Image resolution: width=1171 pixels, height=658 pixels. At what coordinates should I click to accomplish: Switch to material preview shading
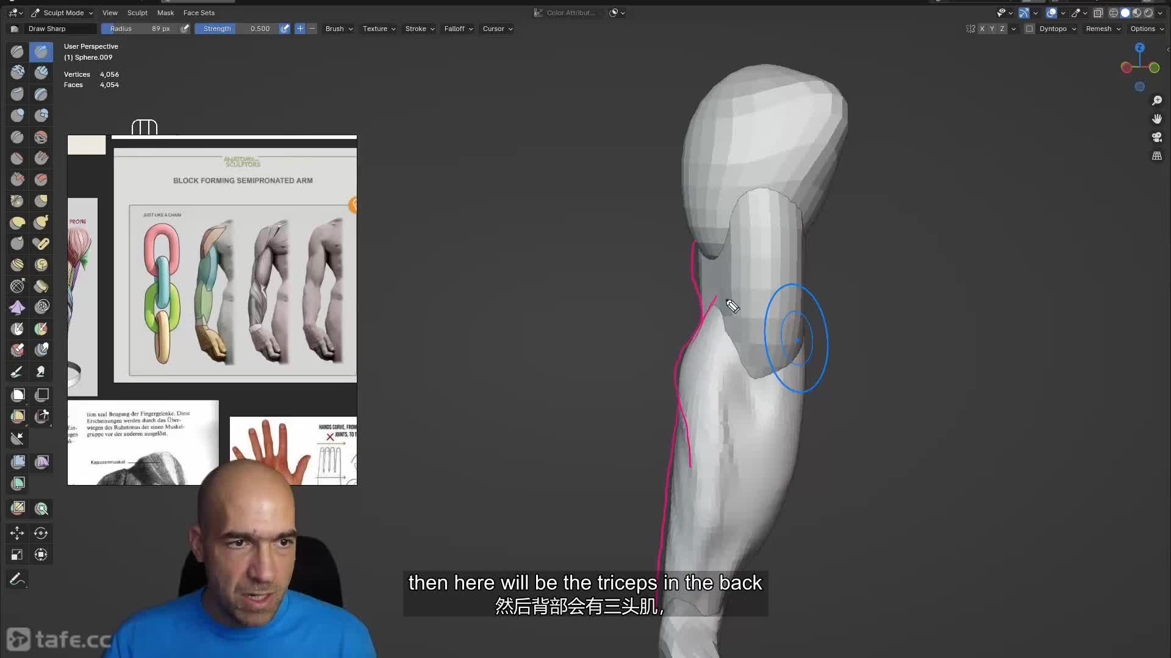tap(1137, 13)
